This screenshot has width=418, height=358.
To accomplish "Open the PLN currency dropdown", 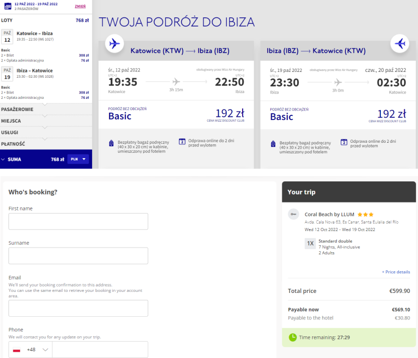I will pos(78,159).
